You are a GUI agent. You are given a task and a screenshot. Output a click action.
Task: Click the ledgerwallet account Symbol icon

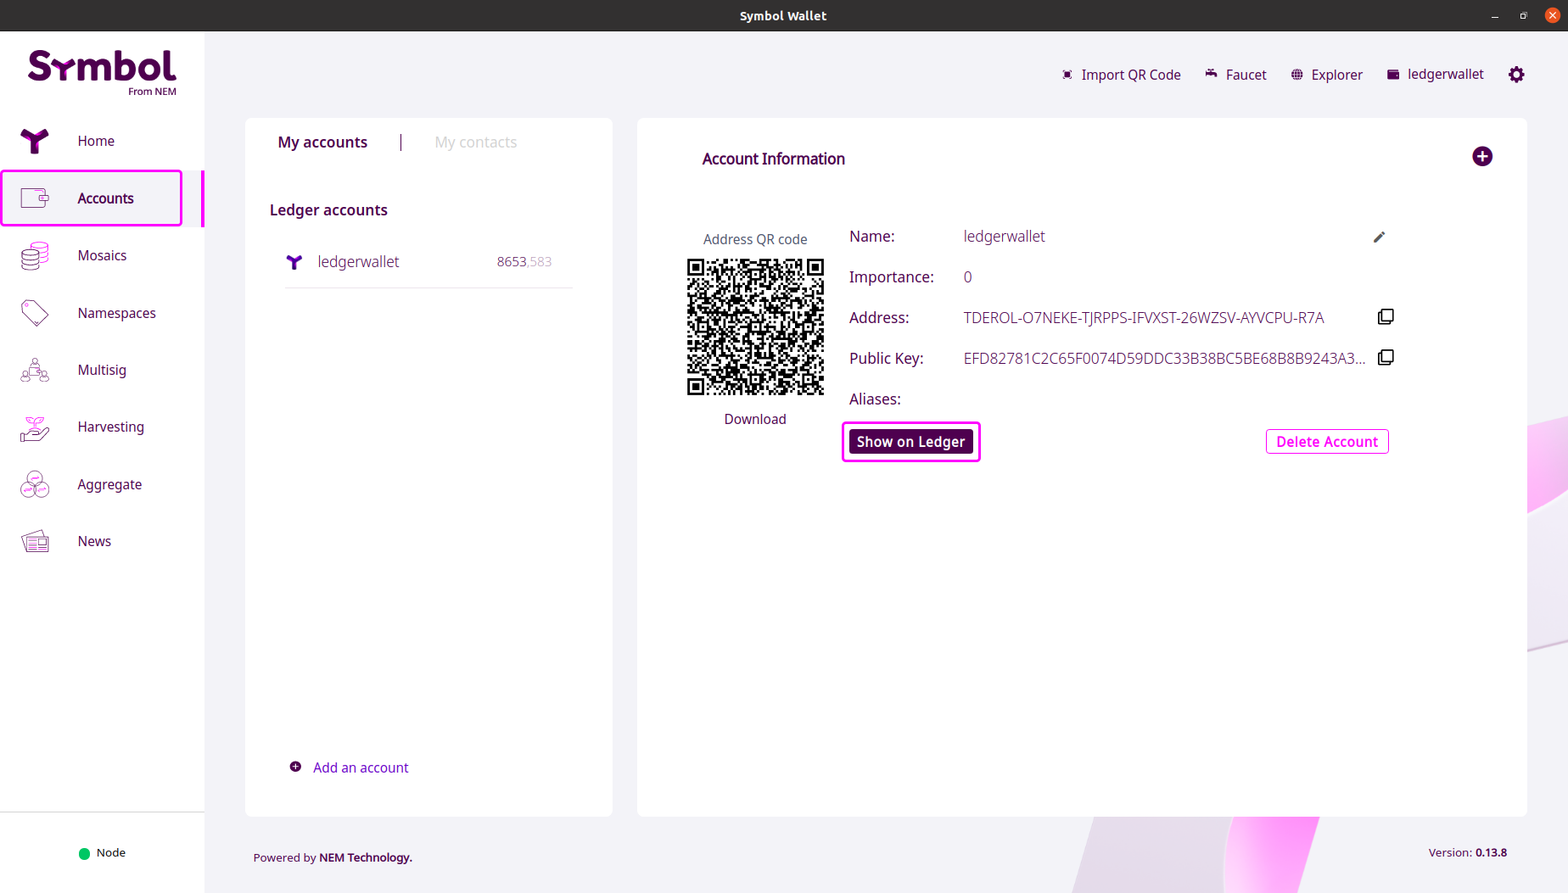coord(294,262)
